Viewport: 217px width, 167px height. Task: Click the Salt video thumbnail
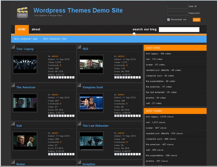25,141
